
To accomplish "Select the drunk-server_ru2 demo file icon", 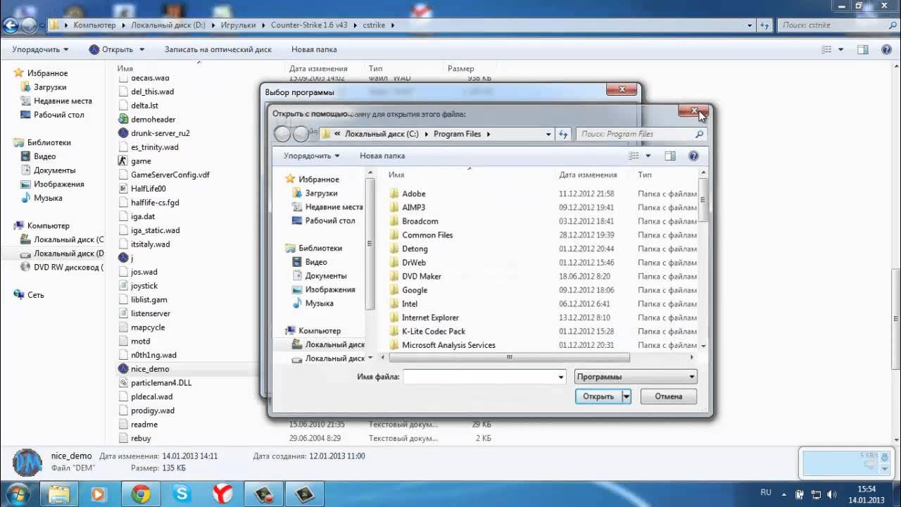I will 123,133.
